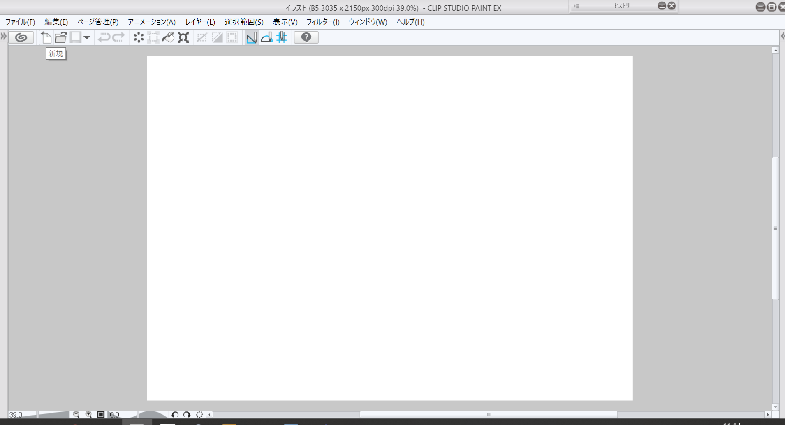Screen dimensions: 785x425
Task: Expand the collapsed left panel chevrons
Action: tap(4, 36)
